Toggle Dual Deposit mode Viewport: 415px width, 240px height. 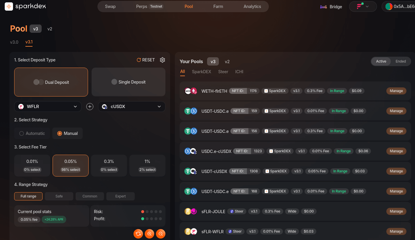point(51,82)
